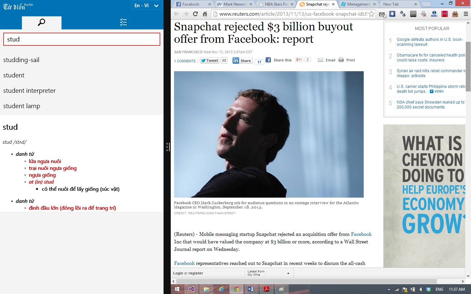
Task: Click the search field containing 'stud'
Action: [x=82, y=39]
